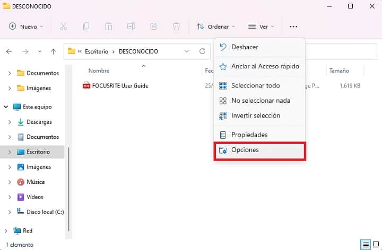Screen dimensions: 382x250
Task: Click the Paste clipboard icon
Action: 109,26
